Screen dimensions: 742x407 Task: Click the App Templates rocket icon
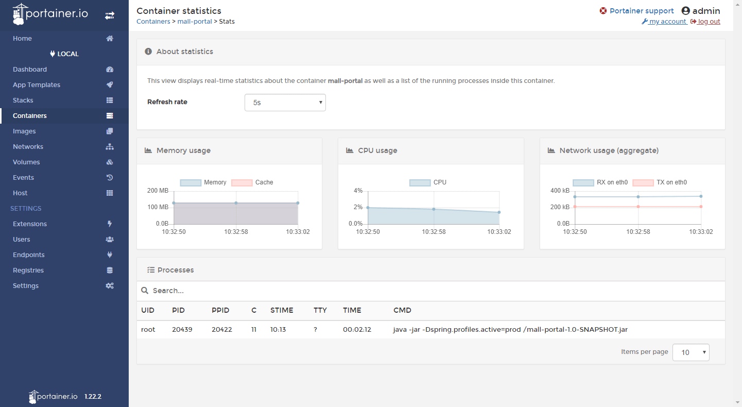[x=109, y=85]
